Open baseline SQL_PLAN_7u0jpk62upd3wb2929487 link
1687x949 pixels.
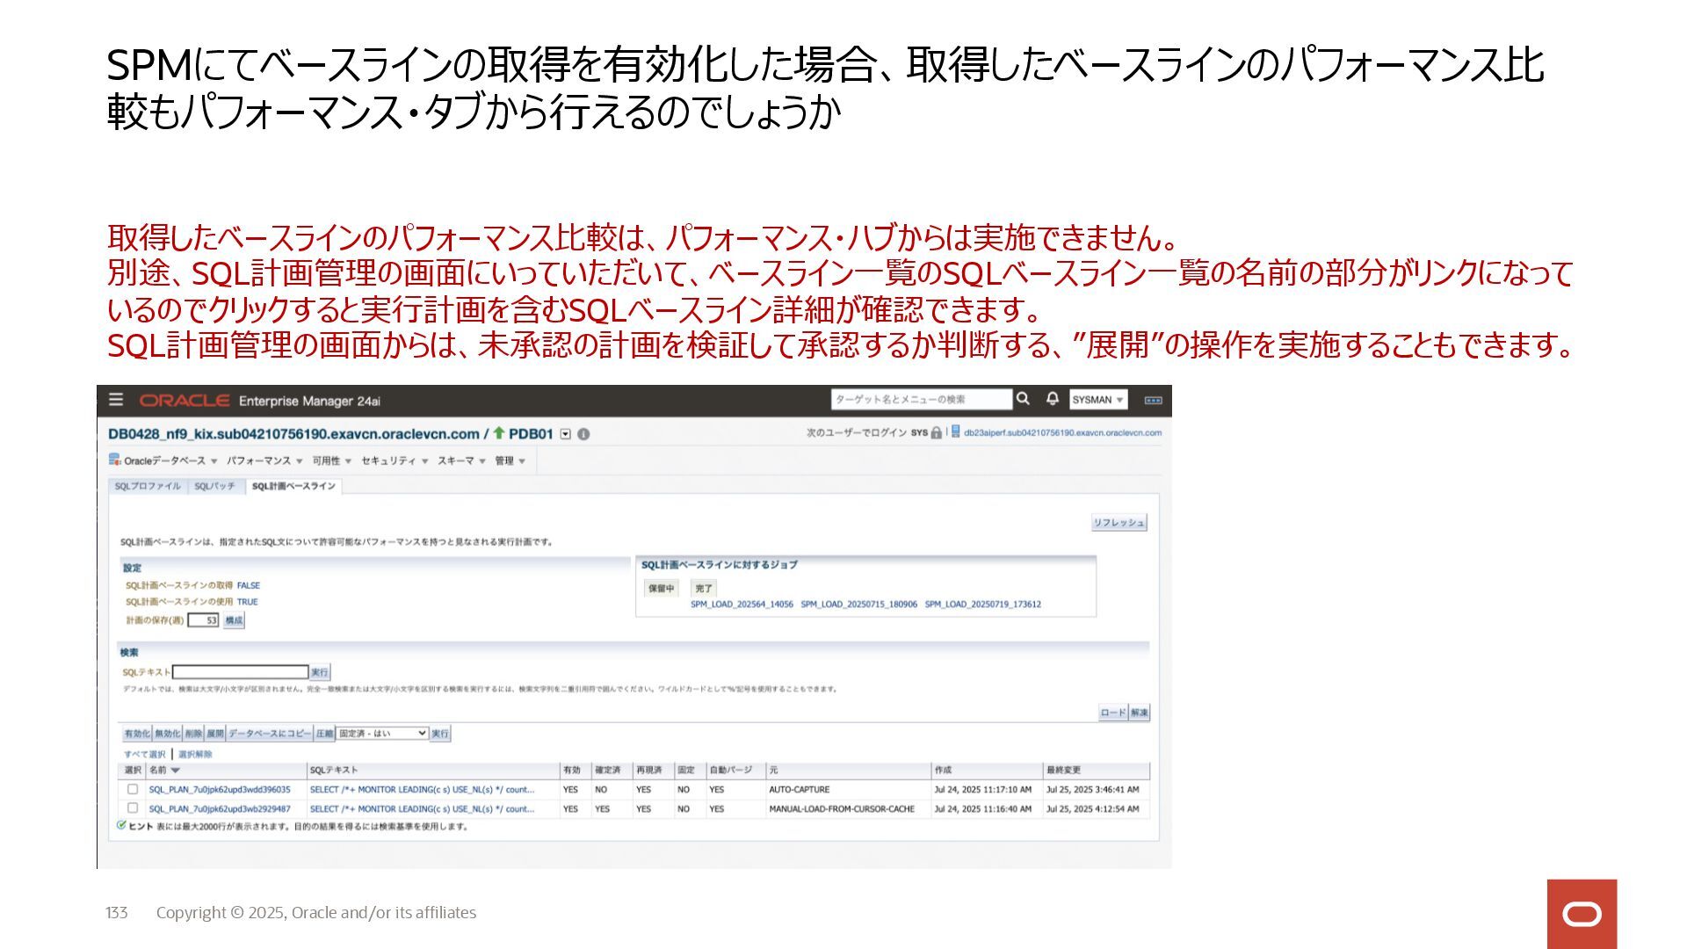click(220, 808)
